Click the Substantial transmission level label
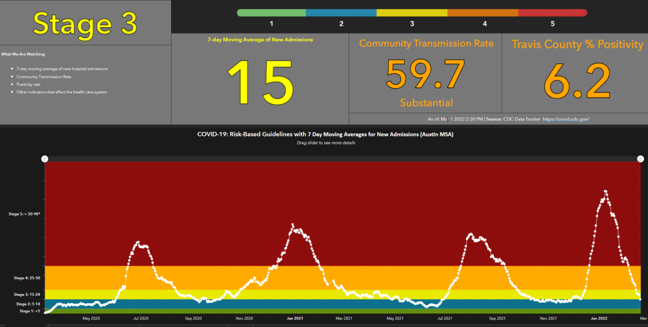 pyautogui.click(x=426, y=103)
